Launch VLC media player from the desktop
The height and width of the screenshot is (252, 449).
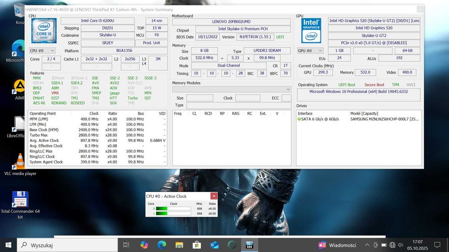[x=20, y=162]
